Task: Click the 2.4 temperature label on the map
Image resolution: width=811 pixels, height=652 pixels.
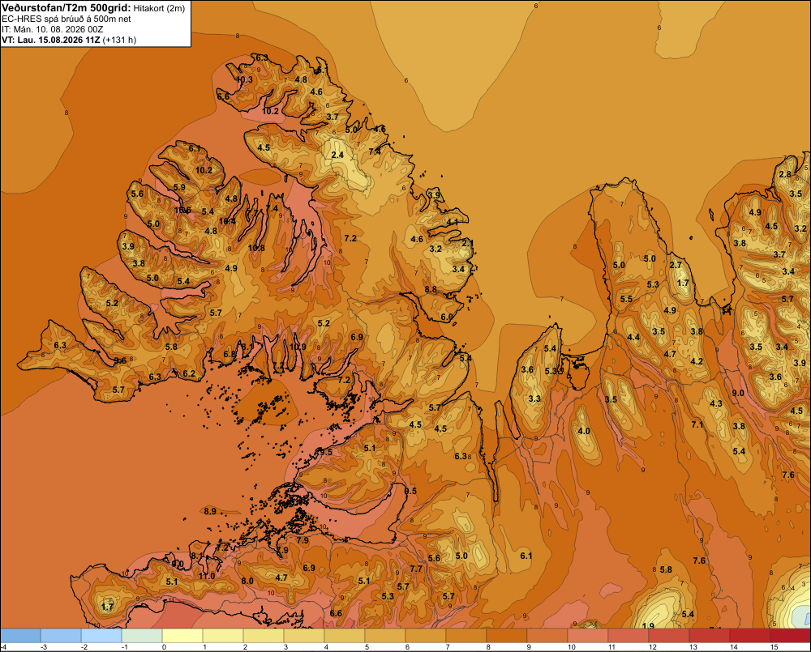Action: pyautogui.click(x=337, y=155)
